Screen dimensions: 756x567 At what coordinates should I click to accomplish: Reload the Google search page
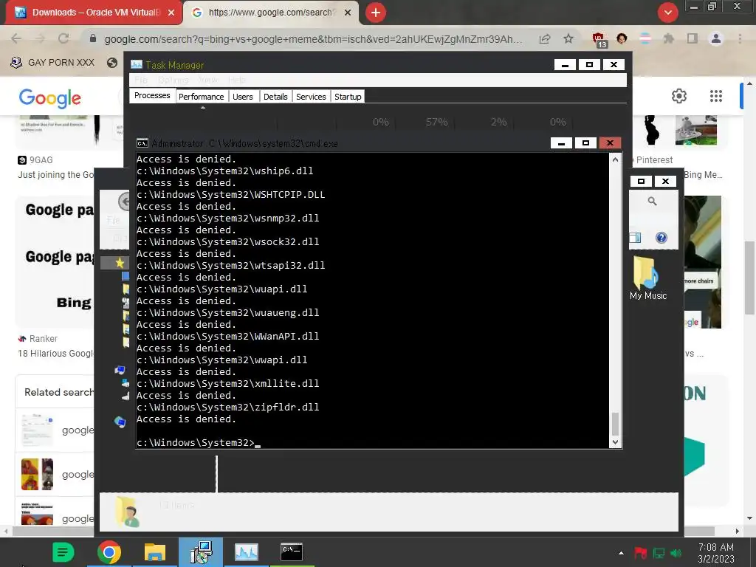tap(63, 38)
